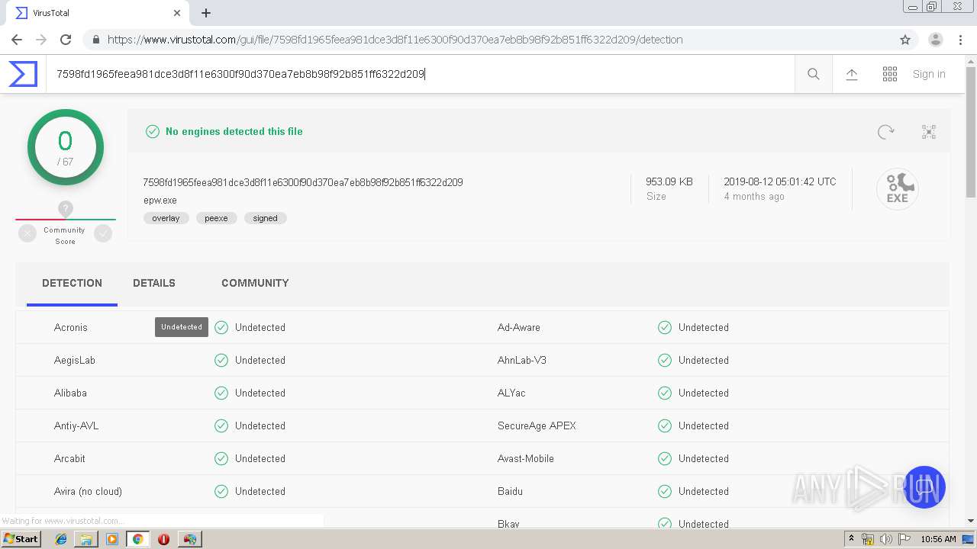Switch to the COMMUNITY tab
Screen dimensions: 977x549
(x=255, y=283)
